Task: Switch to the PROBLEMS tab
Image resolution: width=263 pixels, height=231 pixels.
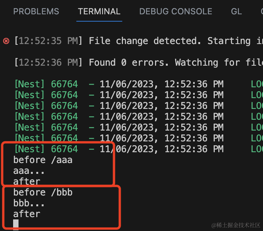Action: click(x=36, y=12)
